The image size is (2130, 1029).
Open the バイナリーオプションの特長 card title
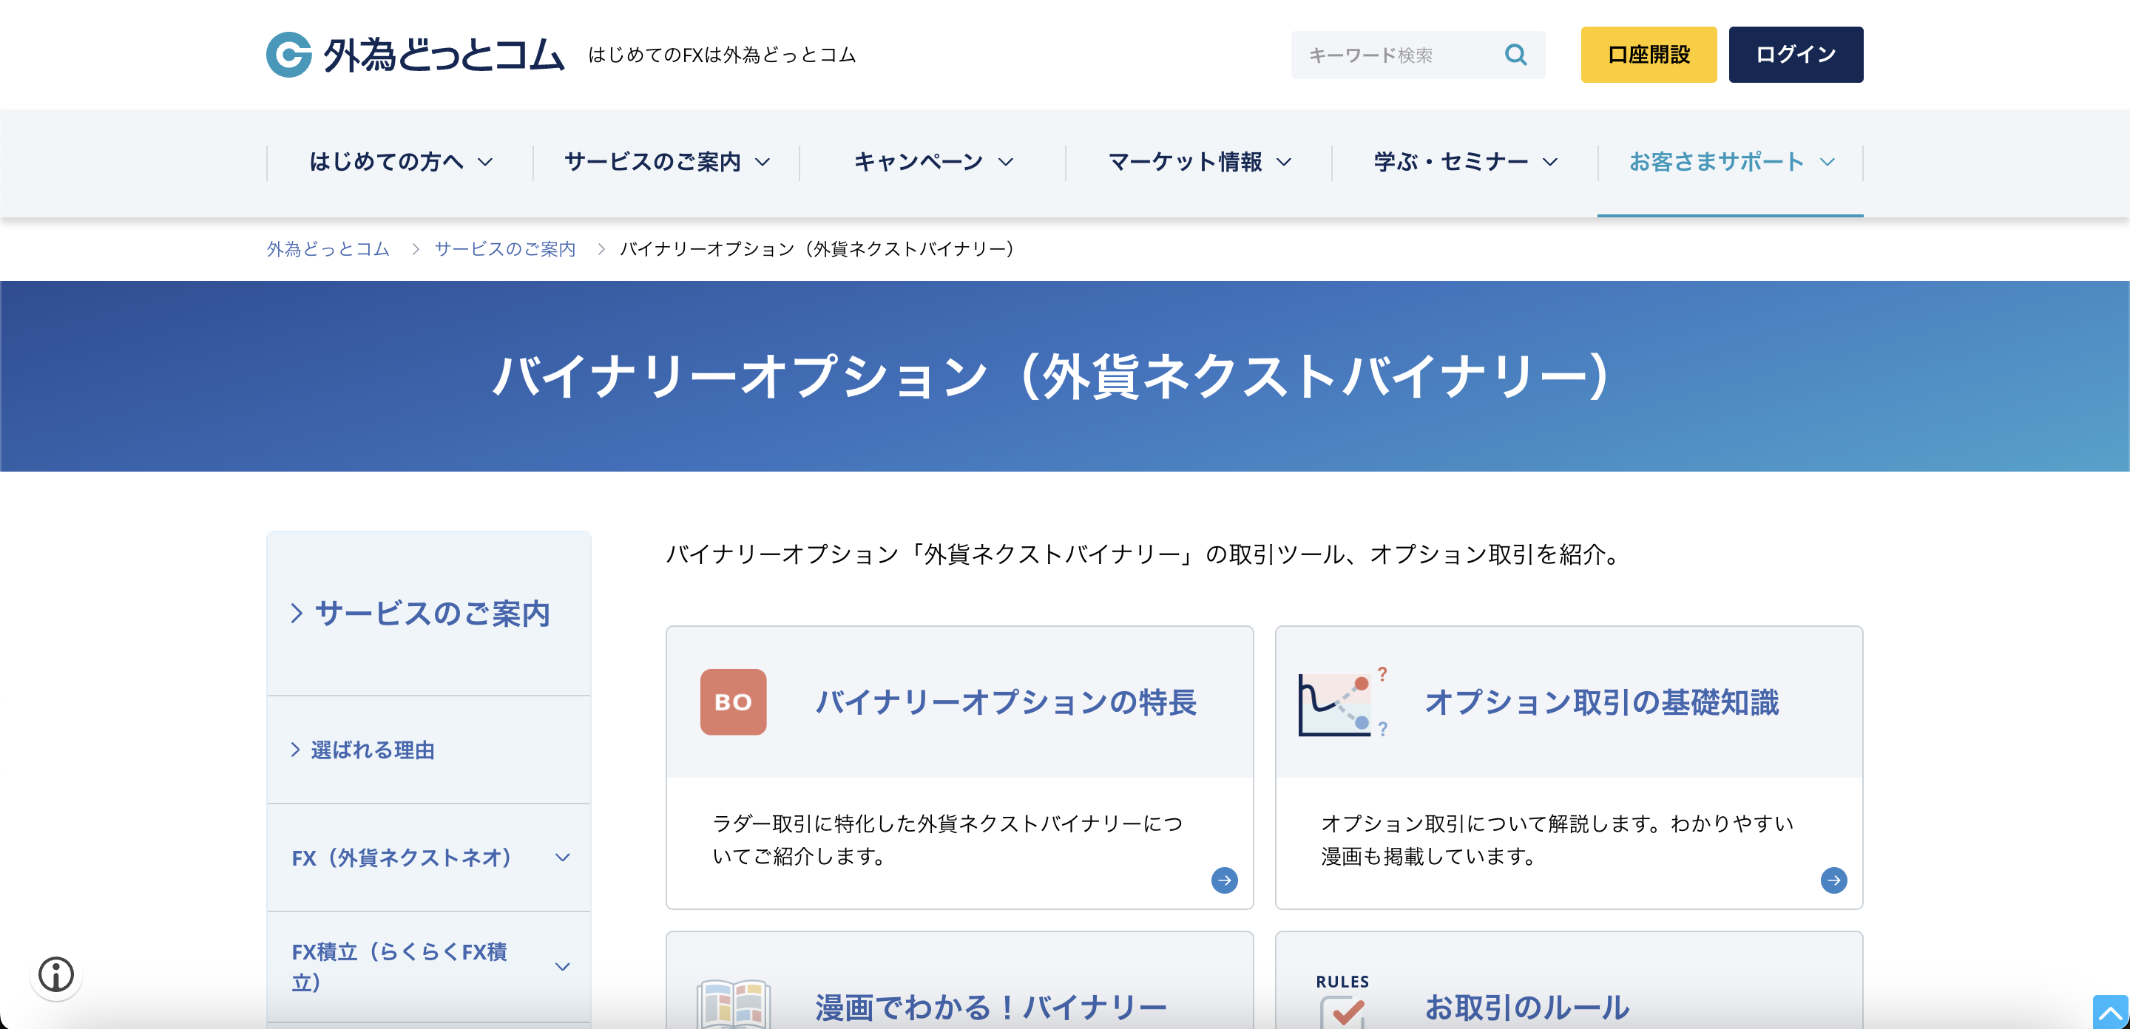[x=1006, y=702]
